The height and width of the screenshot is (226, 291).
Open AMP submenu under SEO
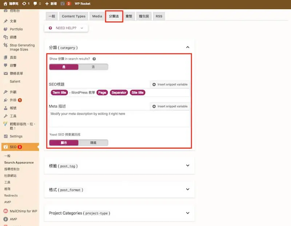(8, 202)
